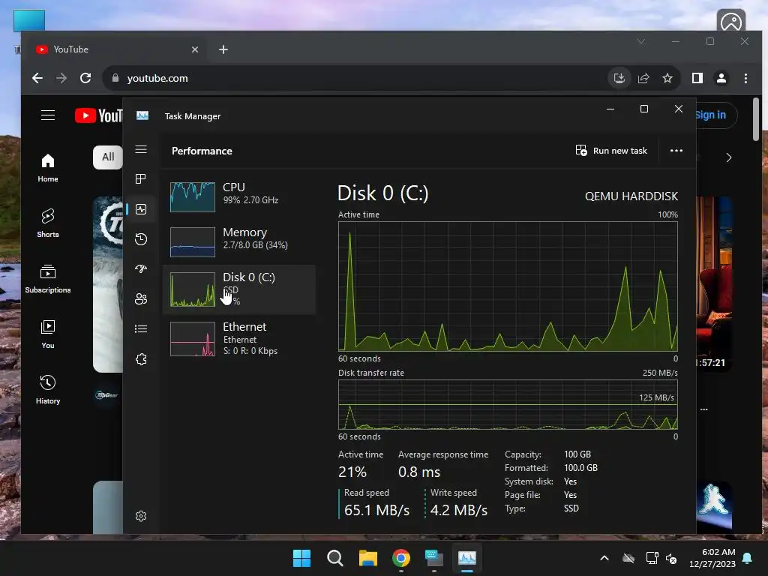
Task: Open Windows Start menu
Action: click(x=301, y=558)
